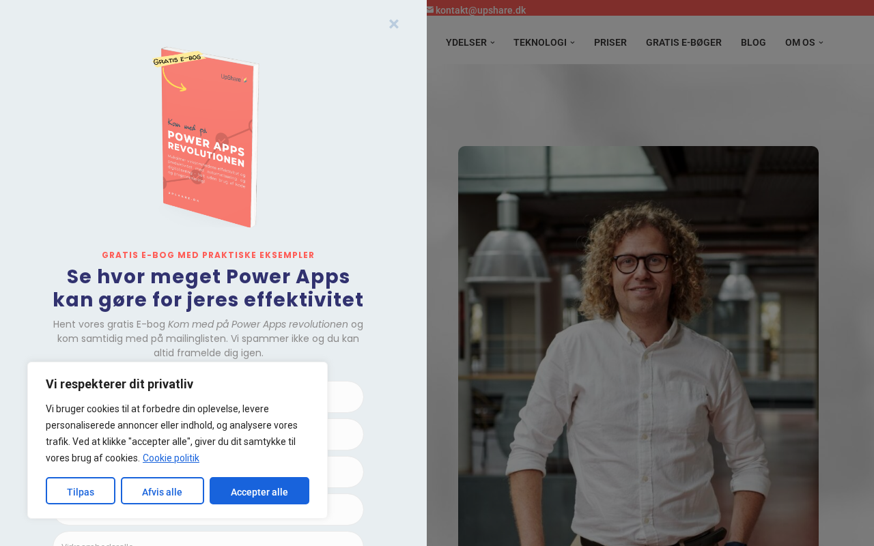Expand the Ydelser menu chevron

click(492, 42)
